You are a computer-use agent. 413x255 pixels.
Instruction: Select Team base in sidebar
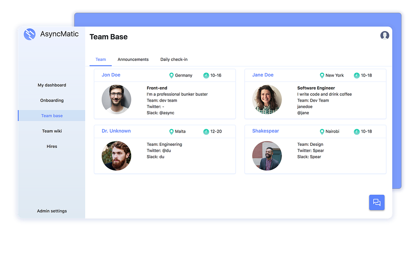51,116
